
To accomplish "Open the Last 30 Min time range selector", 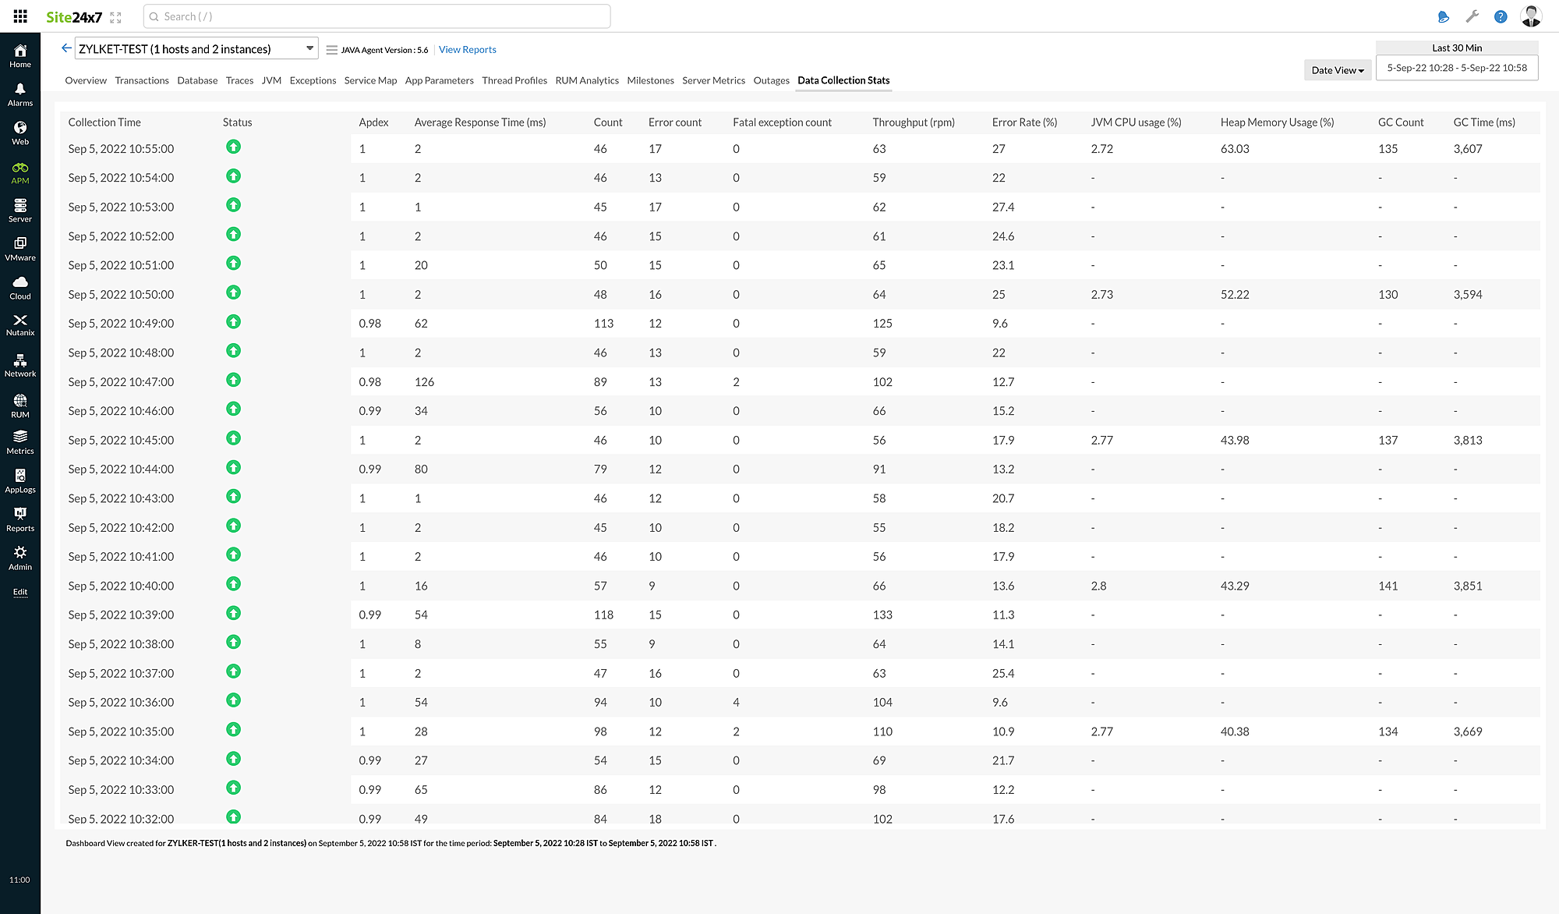I will (x=1457, y=48).
